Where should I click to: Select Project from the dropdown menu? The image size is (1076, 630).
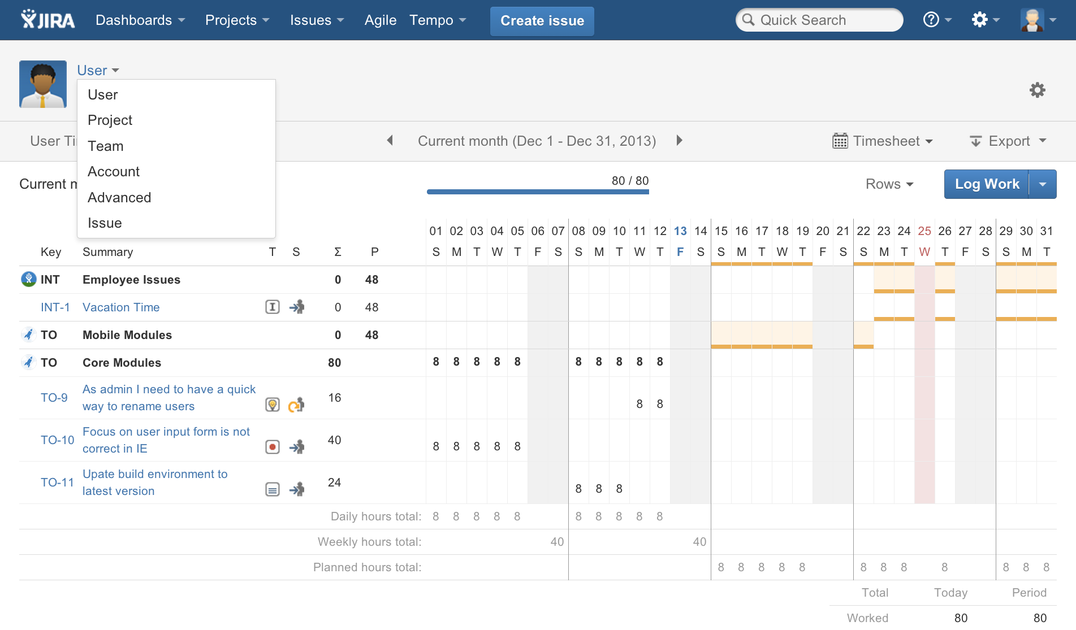click(110, 120)
